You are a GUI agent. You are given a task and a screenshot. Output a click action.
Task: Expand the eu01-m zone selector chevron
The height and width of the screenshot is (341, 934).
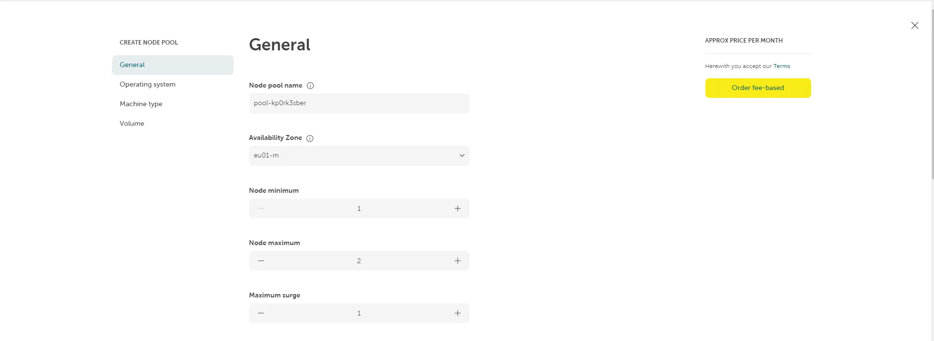click(x=461, y=155)
